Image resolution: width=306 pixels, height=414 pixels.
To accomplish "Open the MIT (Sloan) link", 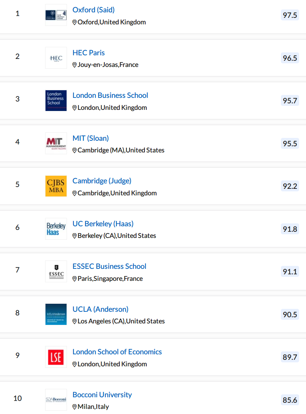I will pyautogui.click(x=91, y=138).
